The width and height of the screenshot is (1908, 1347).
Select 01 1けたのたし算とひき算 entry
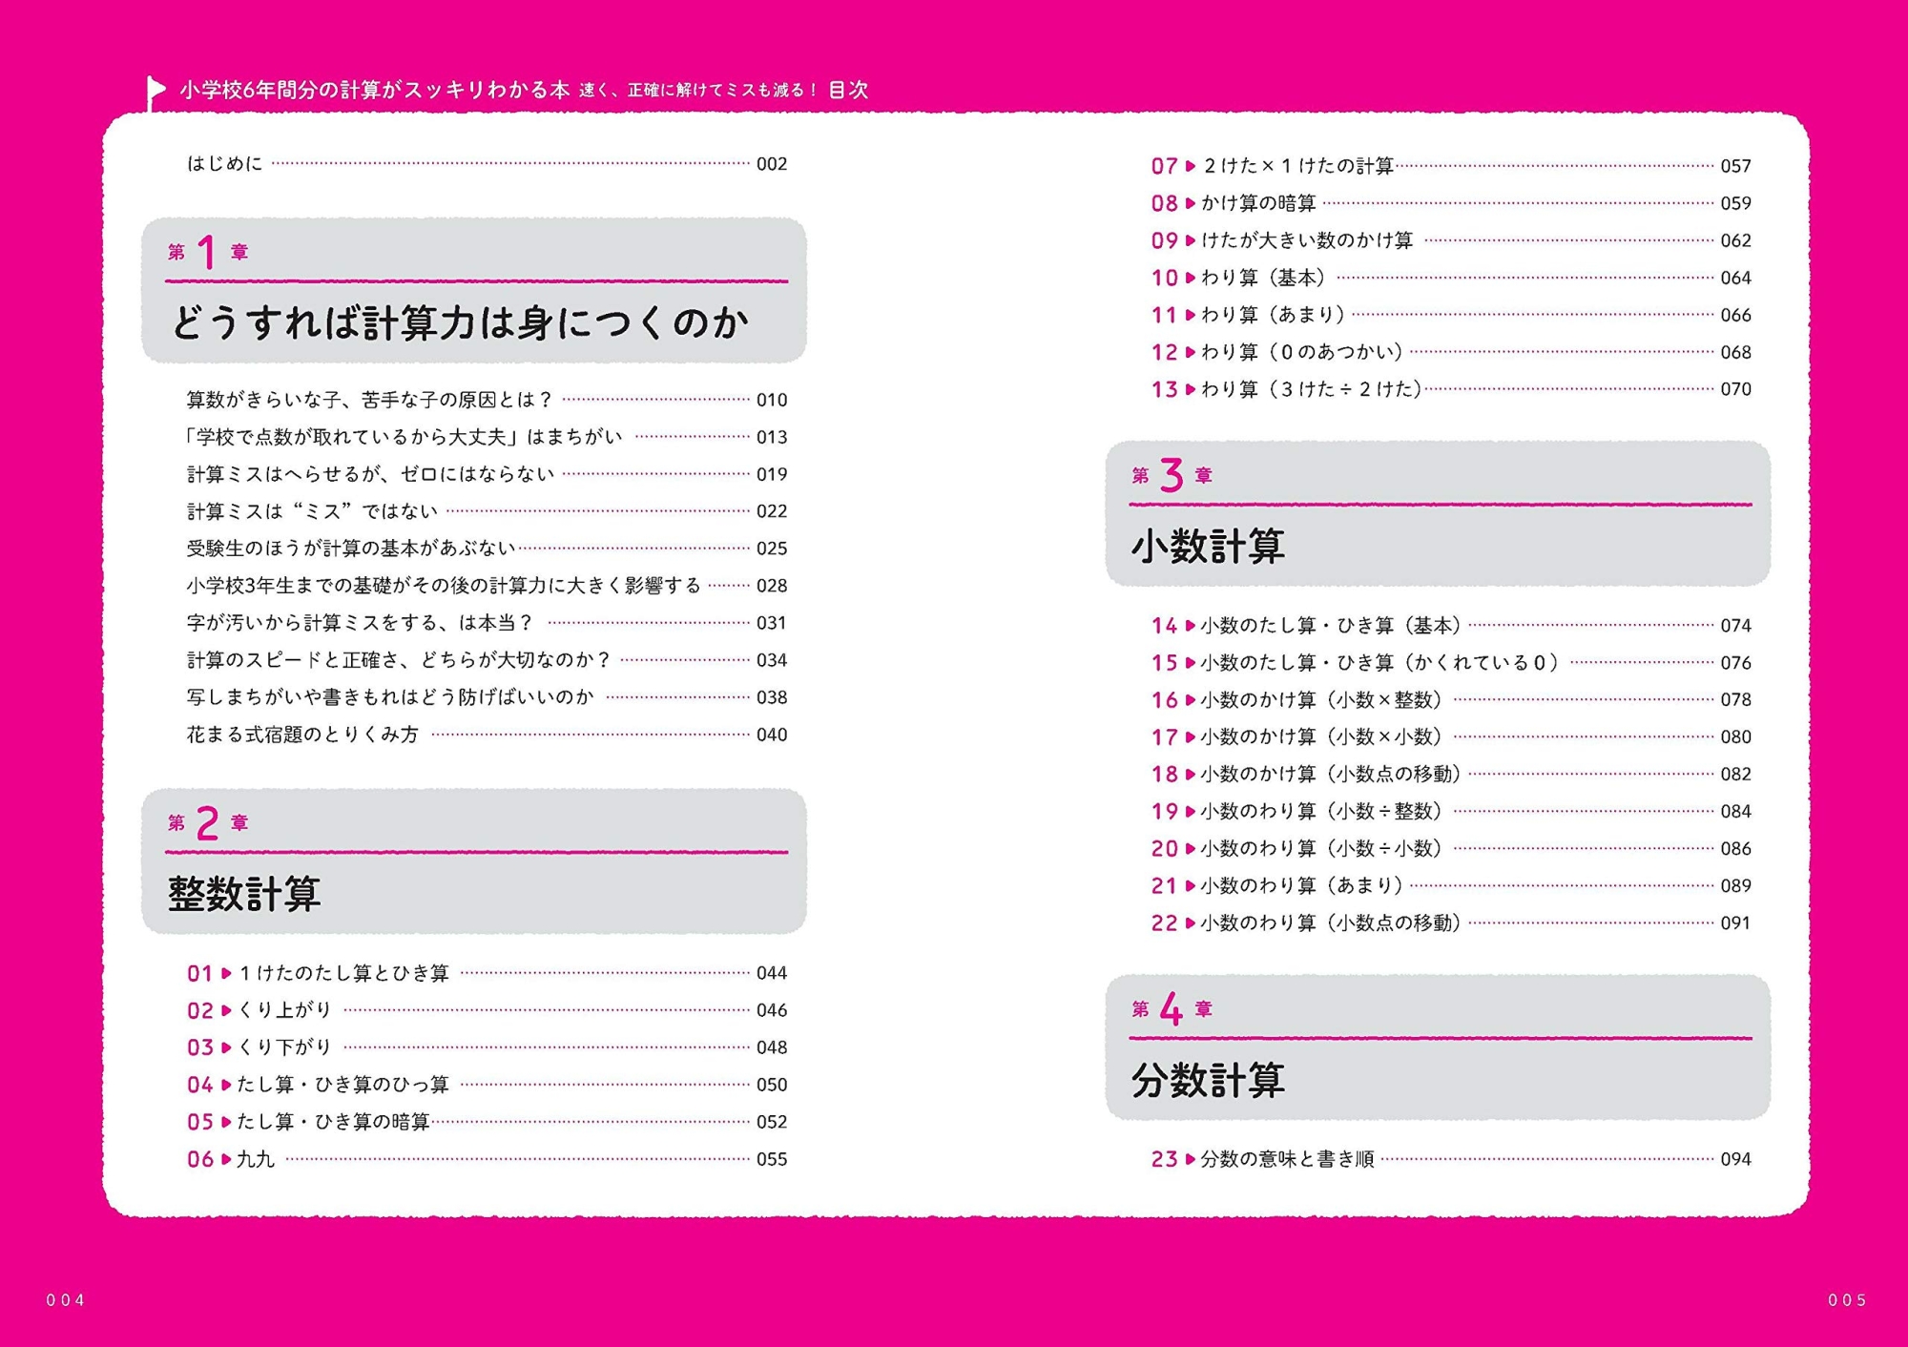pos(487,973)
